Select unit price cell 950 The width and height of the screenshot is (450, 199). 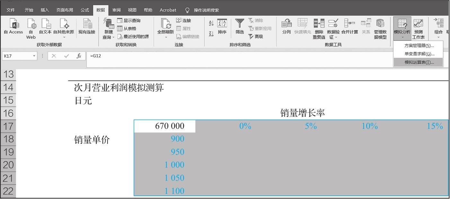pos(165,152)
